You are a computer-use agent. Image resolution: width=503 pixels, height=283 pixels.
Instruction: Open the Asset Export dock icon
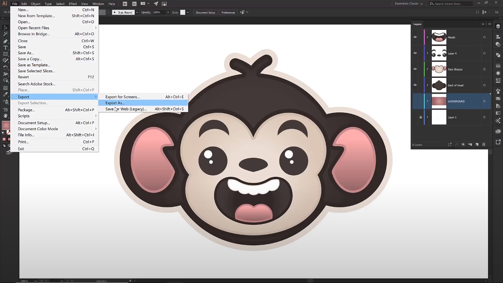[x=498, y=142]
